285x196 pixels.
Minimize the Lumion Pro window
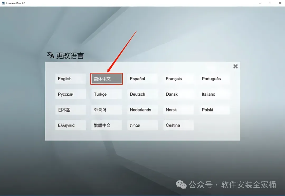[260, 3]
